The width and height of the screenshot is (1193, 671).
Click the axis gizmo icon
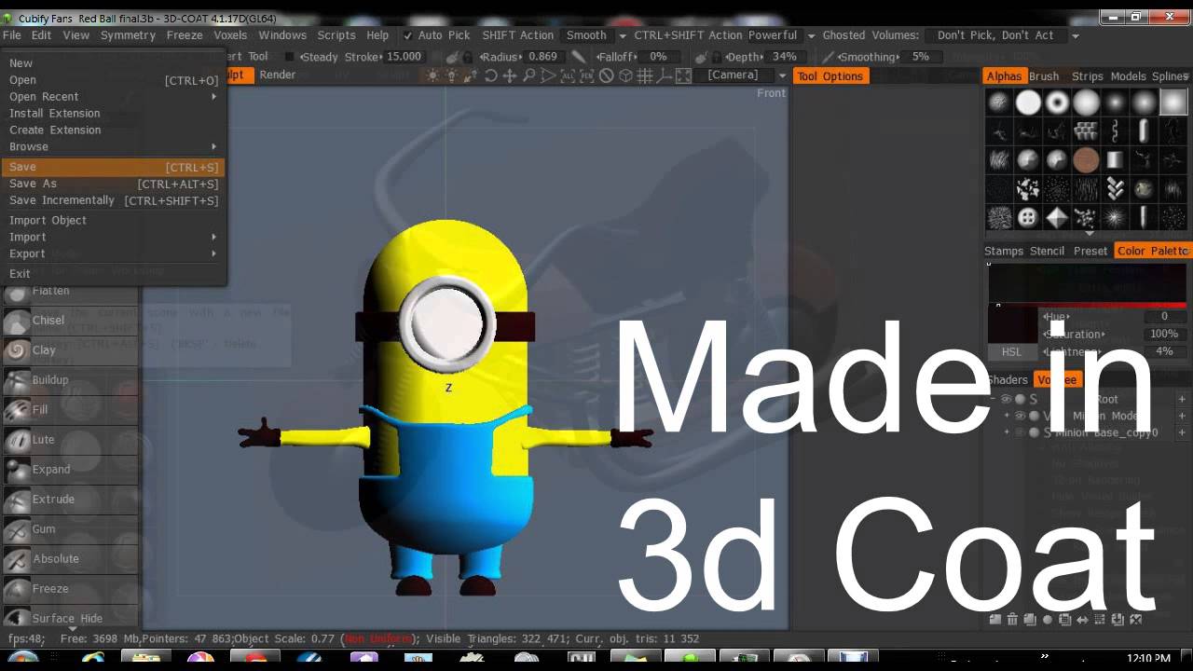tap(664, 75)
